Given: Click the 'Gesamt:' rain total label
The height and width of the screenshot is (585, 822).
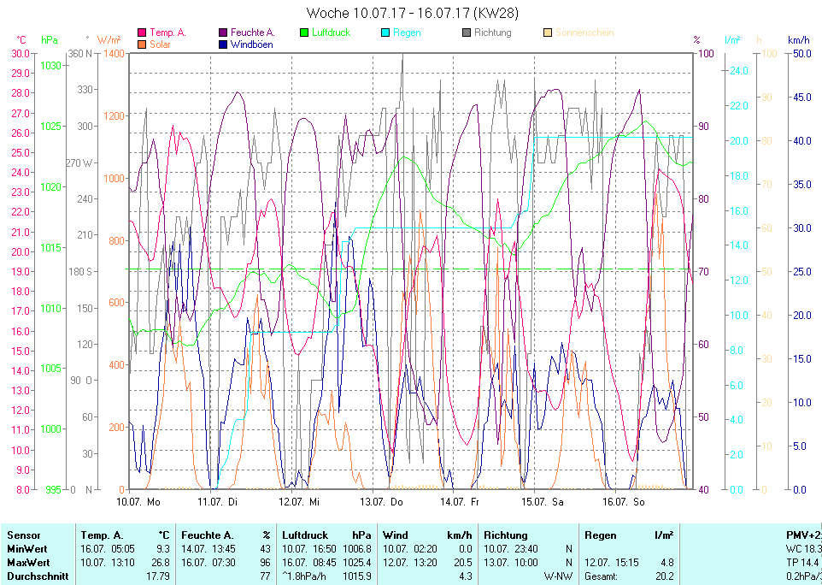Looking at the screenshot, I should click(602, 576).
